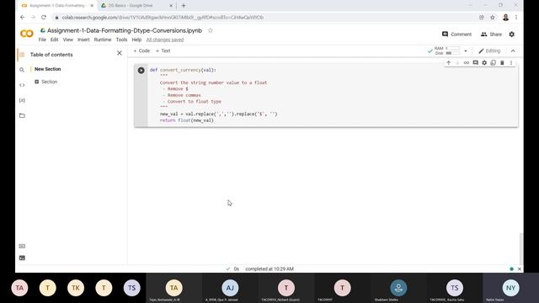Open more cell actions menu
The height and width of the screenshot is (303, 539).
(511, 63)
